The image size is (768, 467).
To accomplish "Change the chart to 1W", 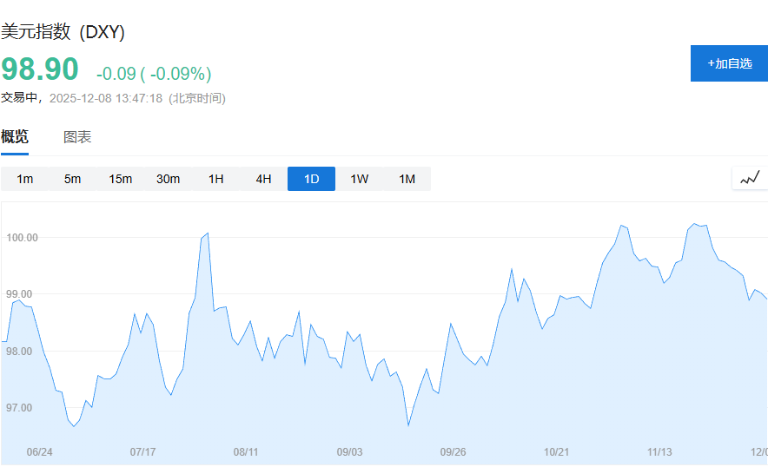I will point(359,180).
